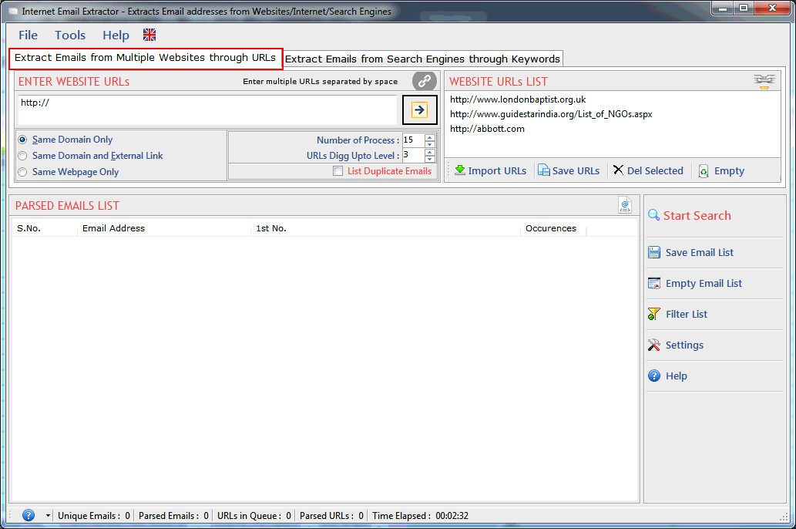Open the Tools menu

click(x=70, y=35)
